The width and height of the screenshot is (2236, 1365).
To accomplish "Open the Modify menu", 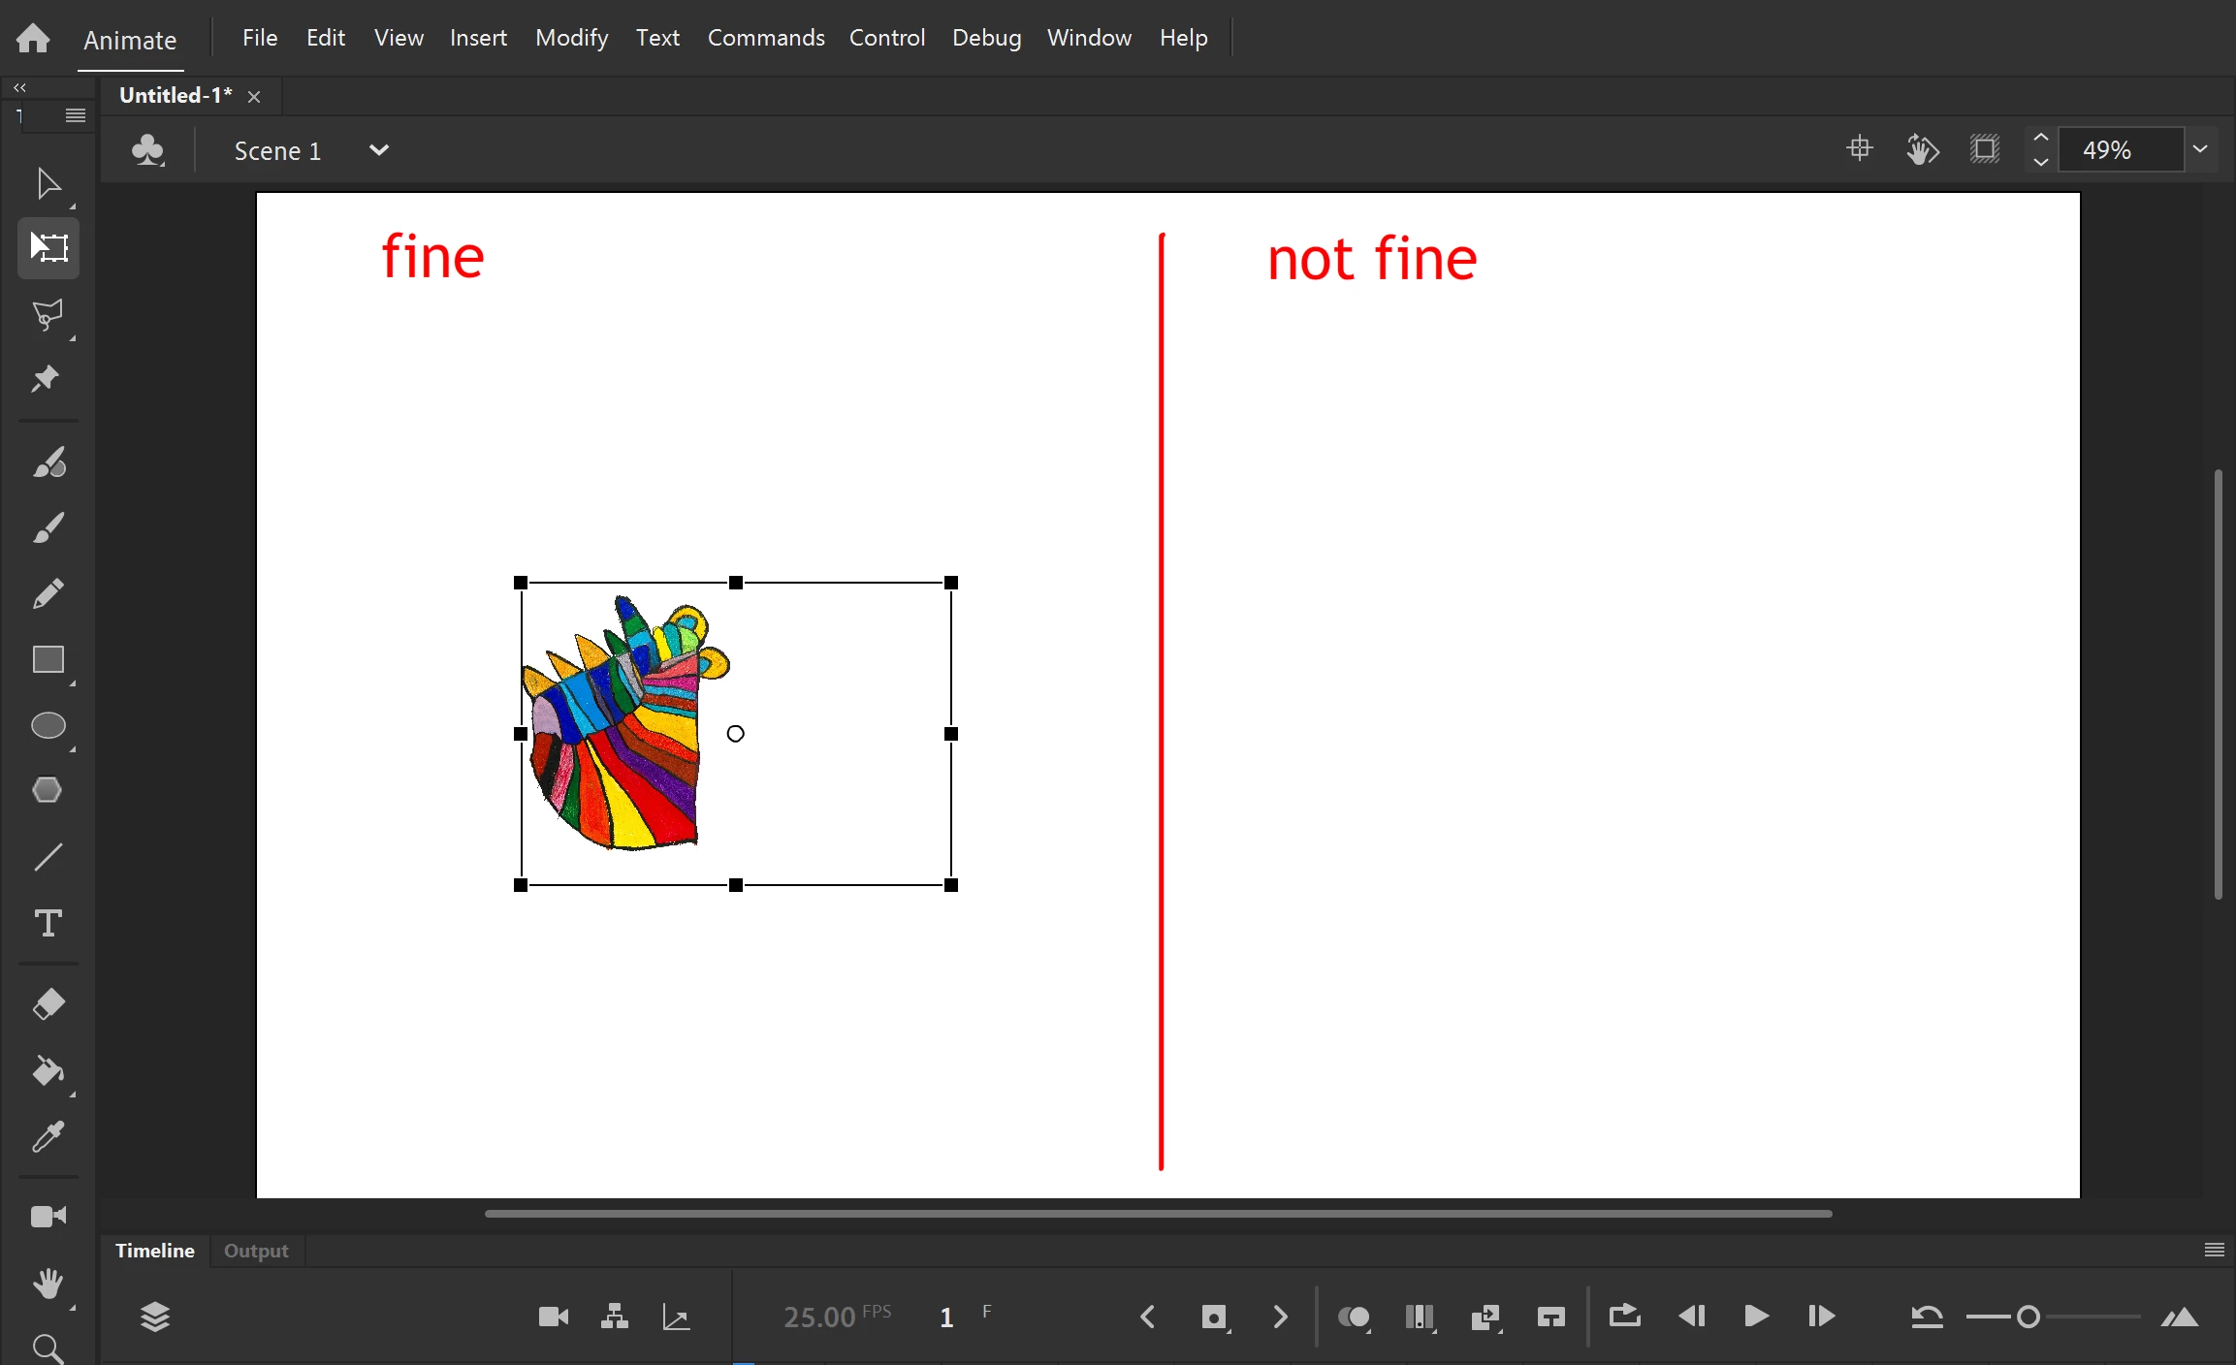I will (571, 38).
